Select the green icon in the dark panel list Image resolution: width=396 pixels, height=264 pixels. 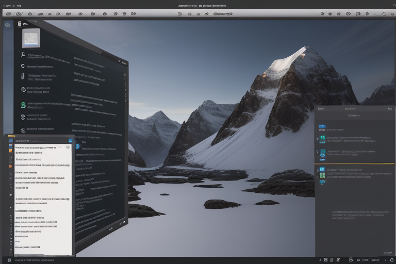point(23,105)
